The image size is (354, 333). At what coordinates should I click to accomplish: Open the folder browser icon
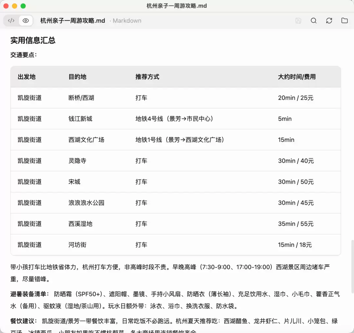(x=344, y=21)
